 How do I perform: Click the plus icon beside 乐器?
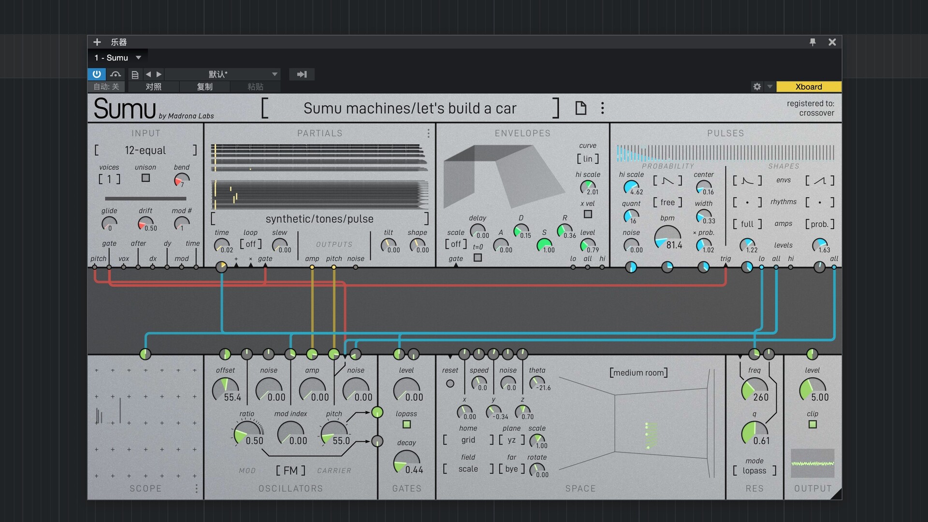[97, 42]
